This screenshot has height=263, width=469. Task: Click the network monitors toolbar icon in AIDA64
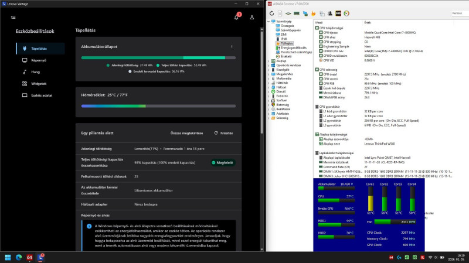[305, 13]
